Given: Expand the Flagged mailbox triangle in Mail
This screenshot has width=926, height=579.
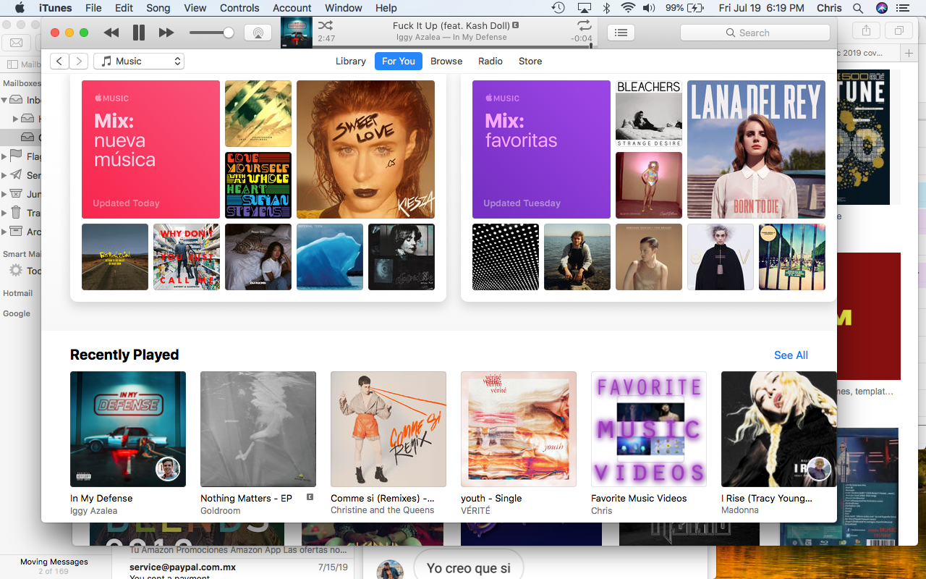Looking at the screenshot, I should tap(4, 156).
